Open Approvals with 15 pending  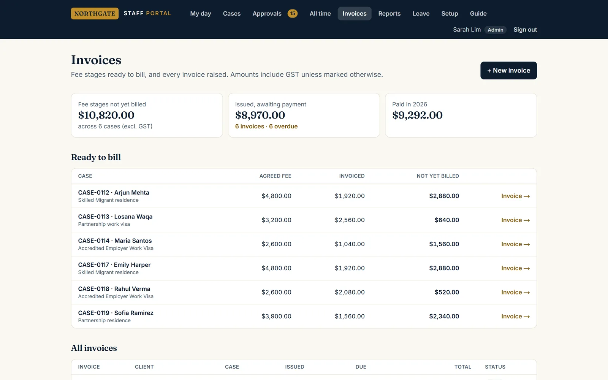[x=275, y=13]
